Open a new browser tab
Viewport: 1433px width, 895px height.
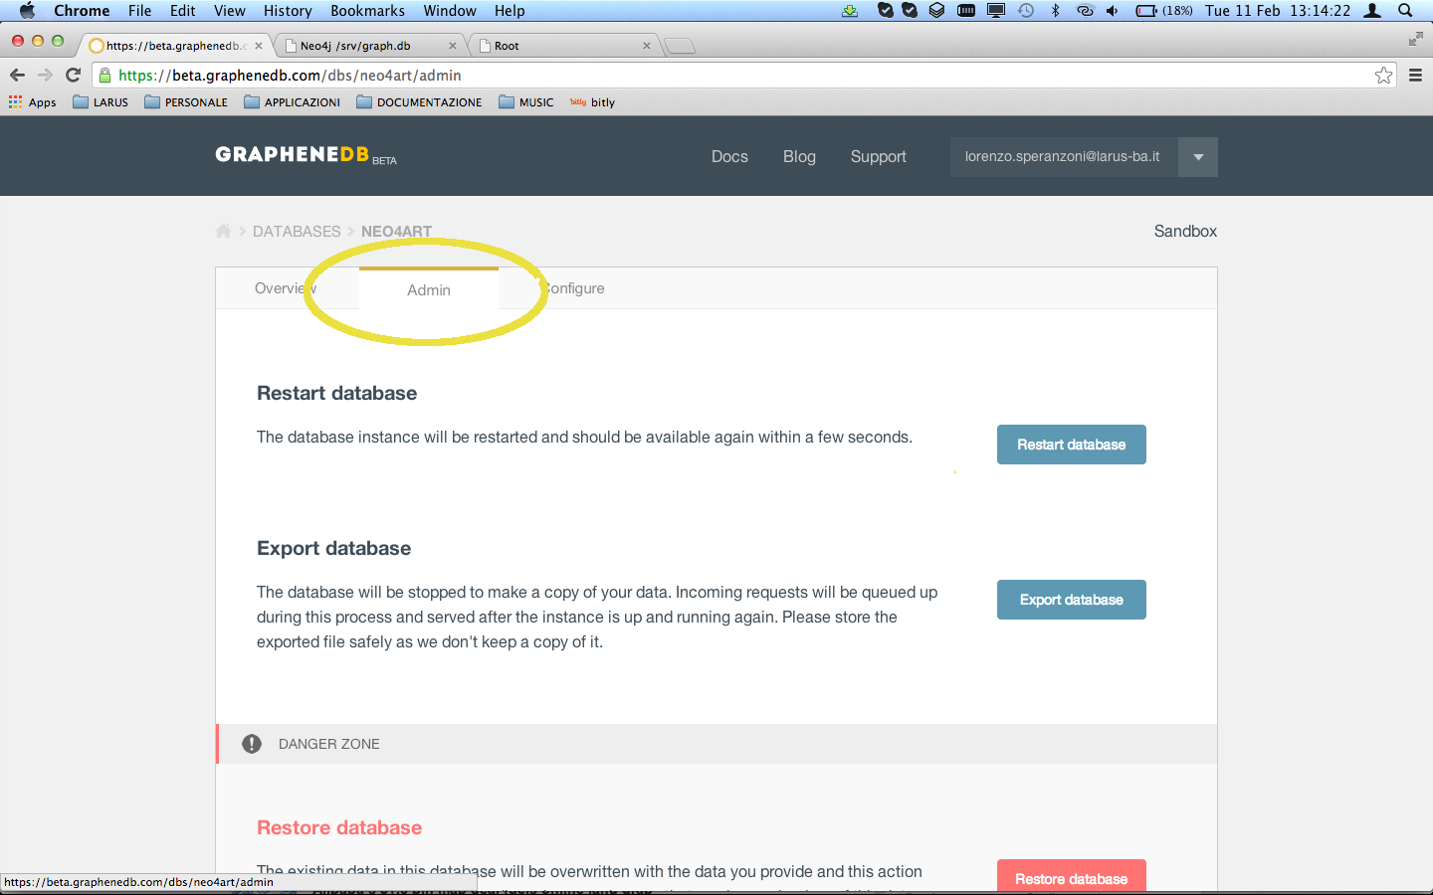point(680,46)
